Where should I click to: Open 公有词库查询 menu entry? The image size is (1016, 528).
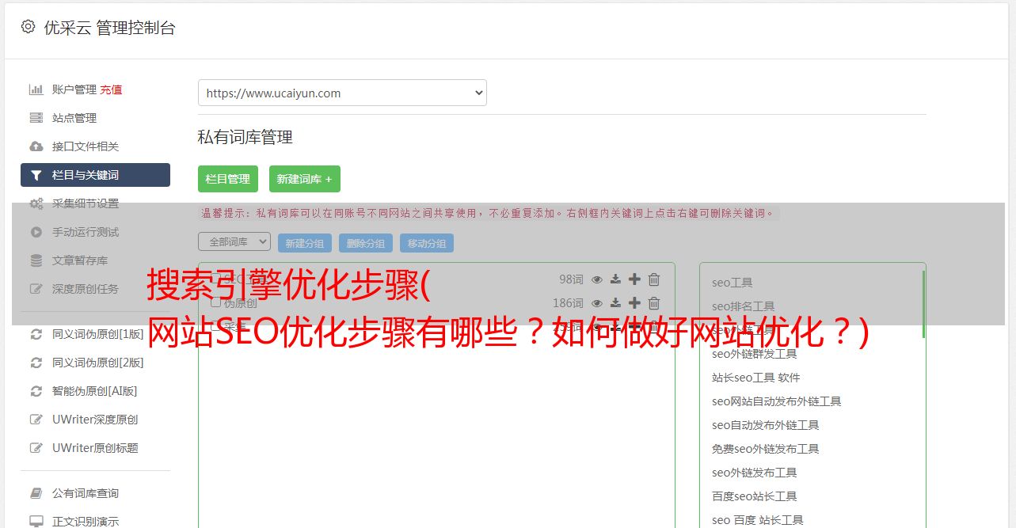[x=86, y=493]
